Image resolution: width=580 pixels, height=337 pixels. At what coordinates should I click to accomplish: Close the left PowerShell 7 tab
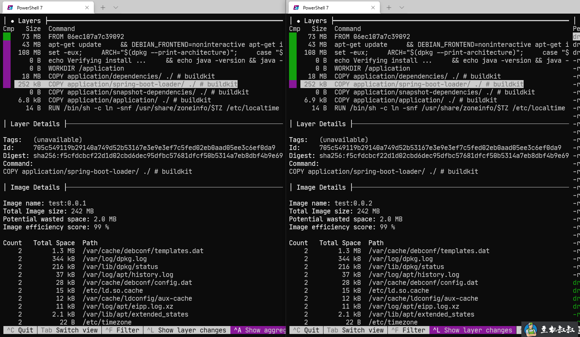[x=87, y=8]
